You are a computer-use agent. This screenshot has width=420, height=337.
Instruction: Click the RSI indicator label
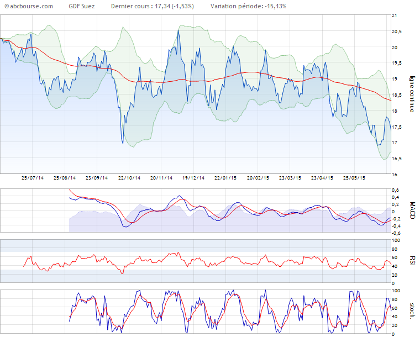pyautogui.click(x=412, y=261)
